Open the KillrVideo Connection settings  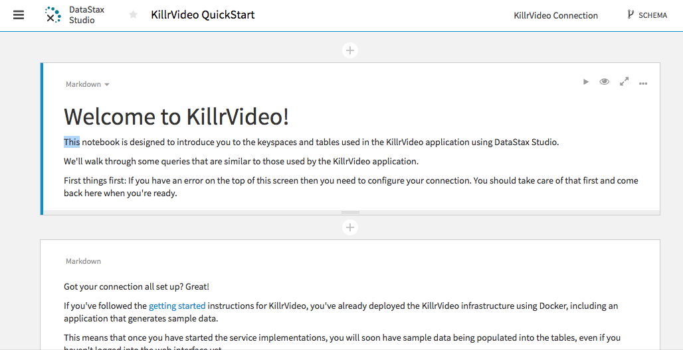point(556,15)
